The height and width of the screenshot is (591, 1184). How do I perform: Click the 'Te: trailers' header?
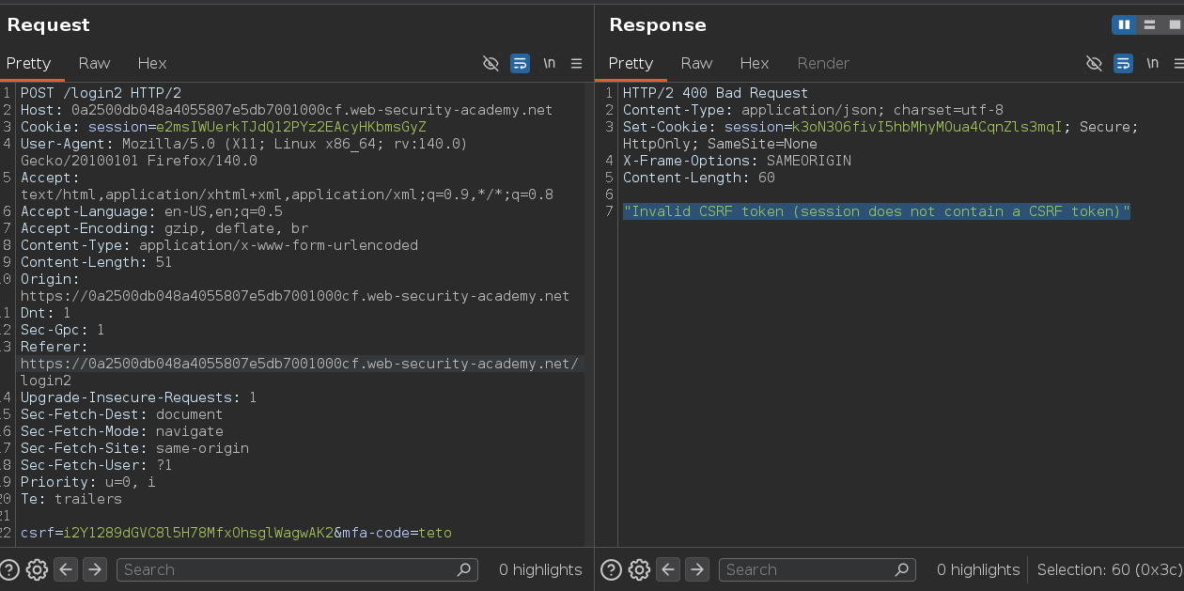pyautogui.click(x=71, y=499)
